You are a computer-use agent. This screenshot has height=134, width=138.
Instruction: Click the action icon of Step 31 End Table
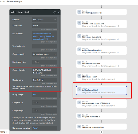pyautogui.click(x=79, y=12)
